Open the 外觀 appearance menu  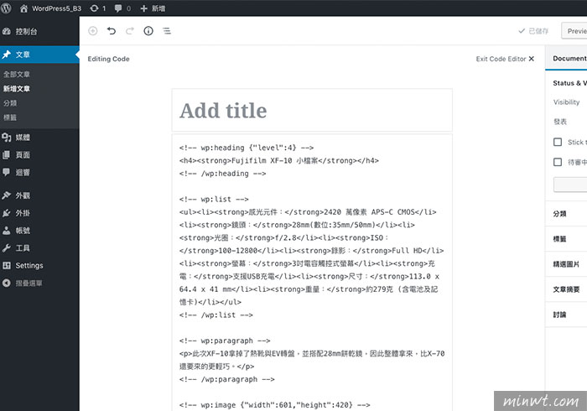point(39,195)
